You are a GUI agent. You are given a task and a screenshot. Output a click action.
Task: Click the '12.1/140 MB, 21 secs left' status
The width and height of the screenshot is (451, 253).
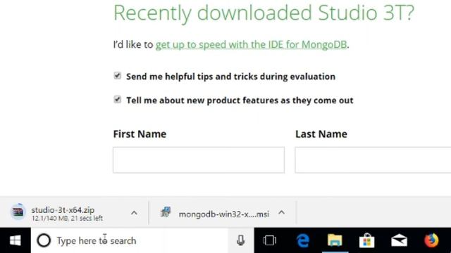coord(68,219)
